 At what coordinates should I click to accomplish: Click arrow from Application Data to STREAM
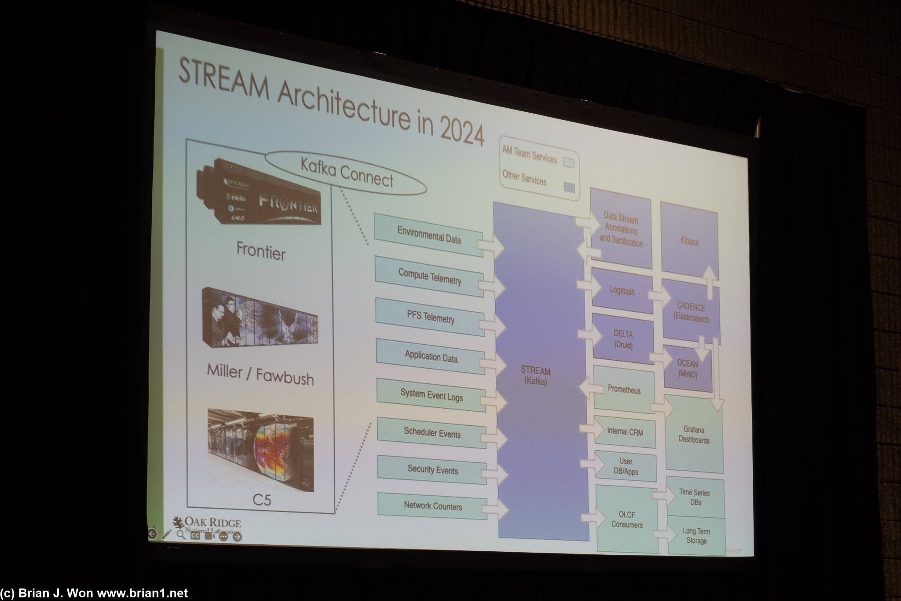point(493,364)
